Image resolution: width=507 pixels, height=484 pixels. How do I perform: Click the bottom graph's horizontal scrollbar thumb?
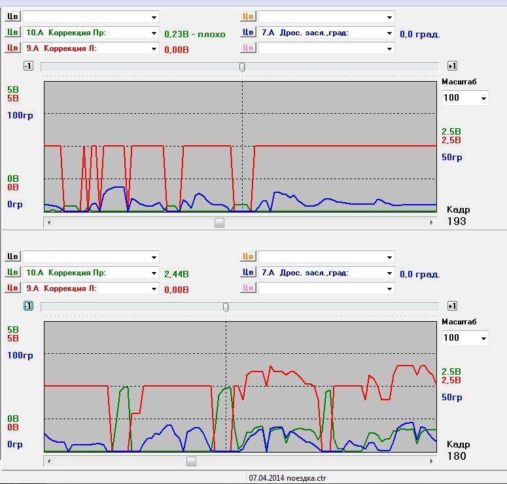(x=191, y=461)
